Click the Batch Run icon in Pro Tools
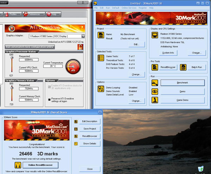This screenshot has width=211, height=174. coord(183,67)
